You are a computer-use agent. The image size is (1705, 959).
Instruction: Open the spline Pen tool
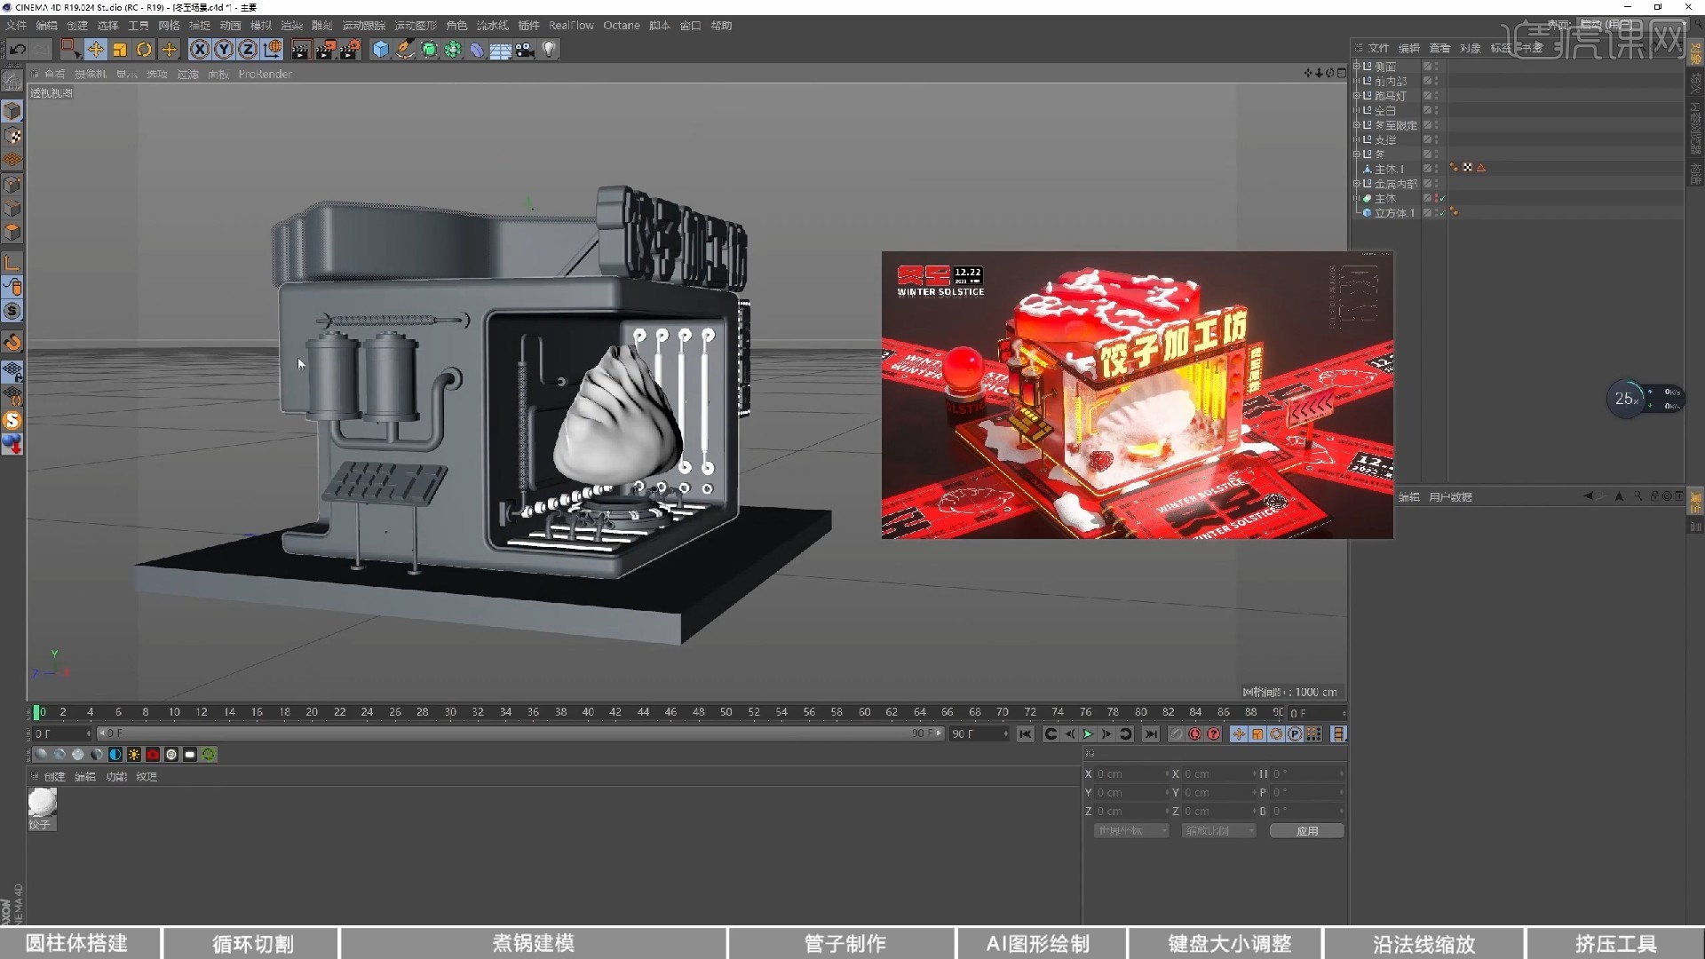[405, 50]
